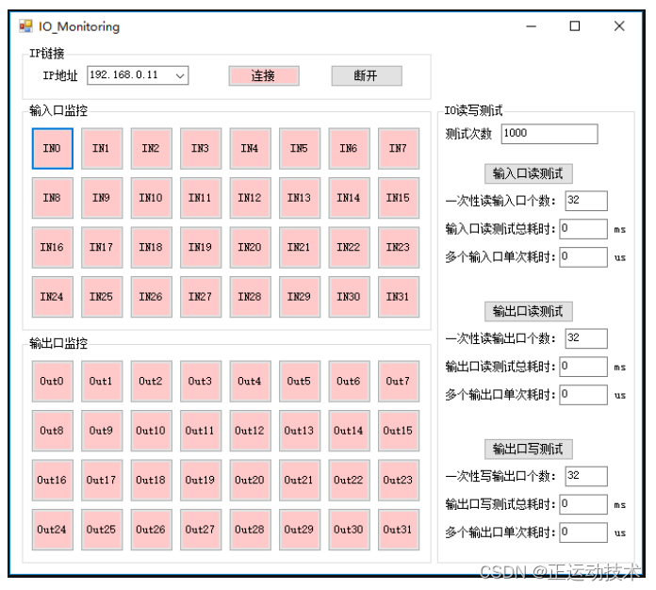Toggle output Out28
Image resolution: width=656 pixels, height=590 pixels.
(250, 530)
